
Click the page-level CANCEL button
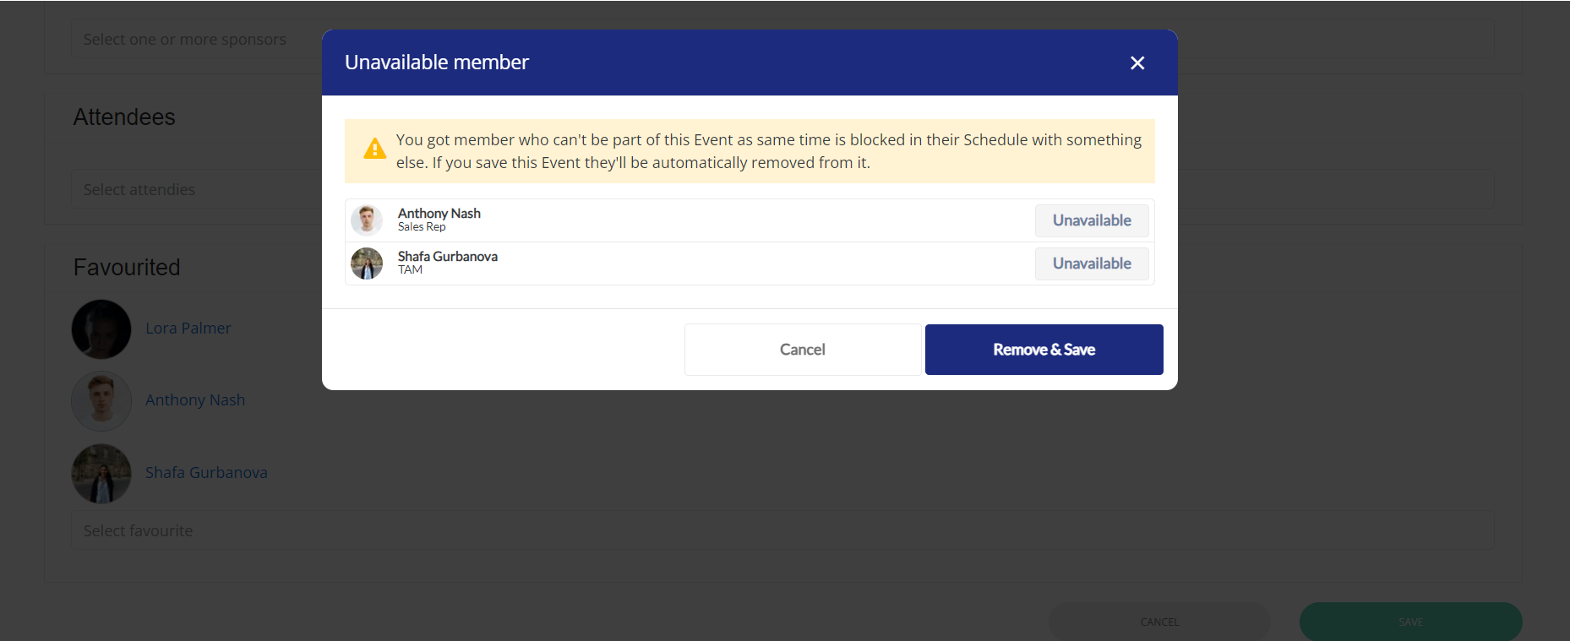[x=1159, y=622]
